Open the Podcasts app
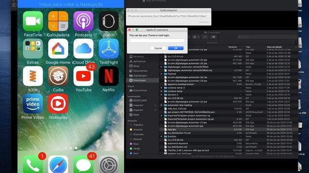Viewport: 309px width, 173px height. pyautogui.click(x=84, y=21)
